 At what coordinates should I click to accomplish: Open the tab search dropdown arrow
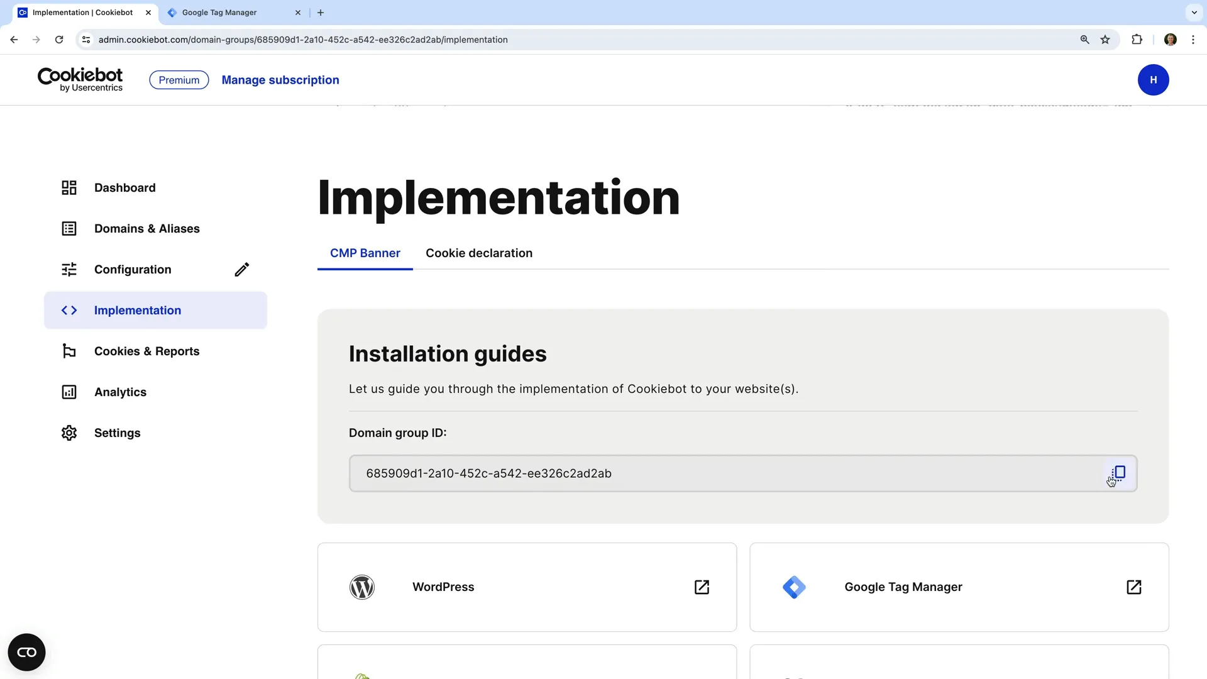coord(1193,12)
